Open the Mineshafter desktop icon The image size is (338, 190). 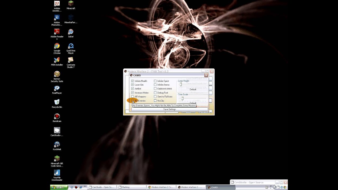point(71,19)
